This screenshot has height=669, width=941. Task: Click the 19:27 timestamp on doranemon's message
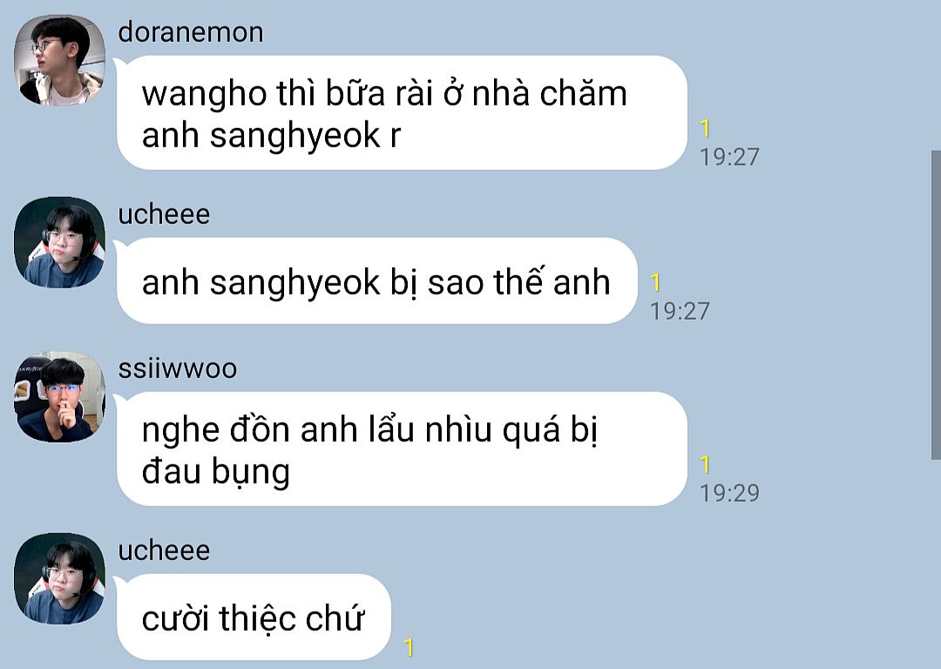point(730,157)
